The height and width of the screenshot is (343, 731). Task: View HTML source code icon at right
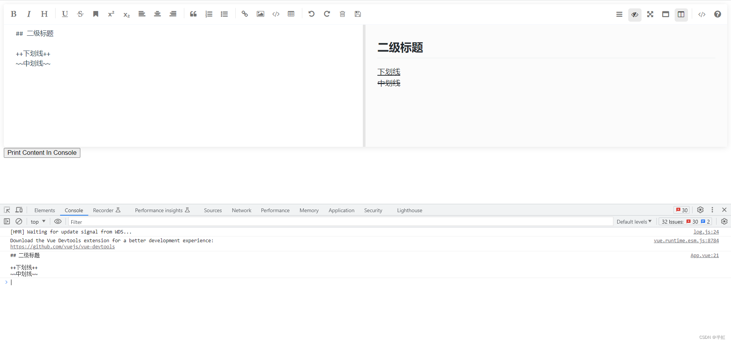702,14
